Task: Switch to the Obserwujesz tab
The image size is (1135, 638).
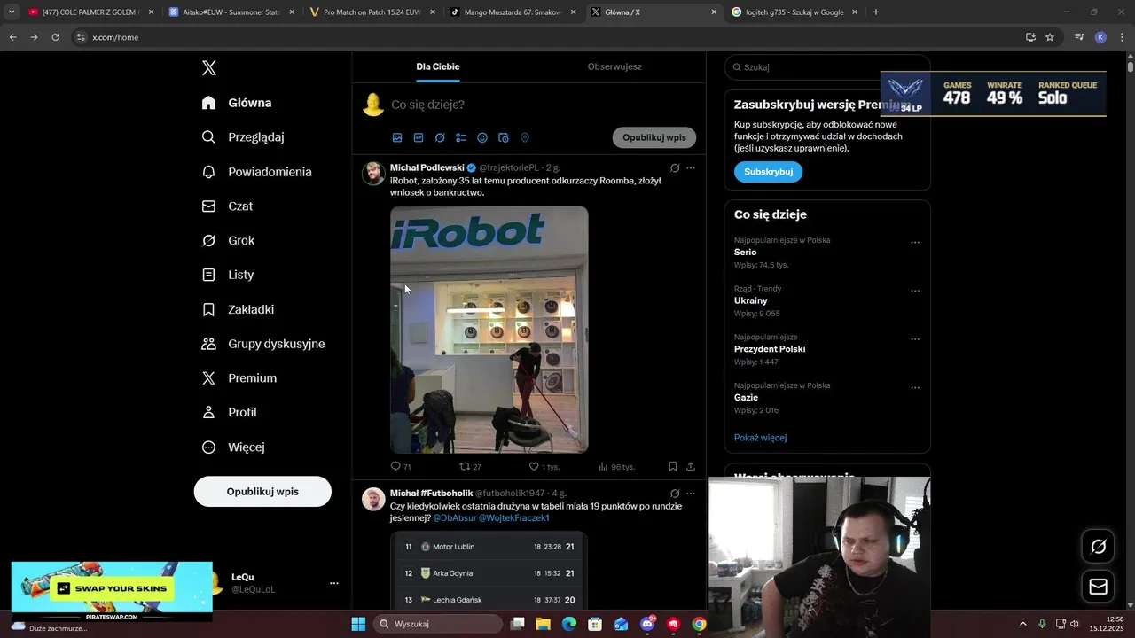Action: point(614,66)
